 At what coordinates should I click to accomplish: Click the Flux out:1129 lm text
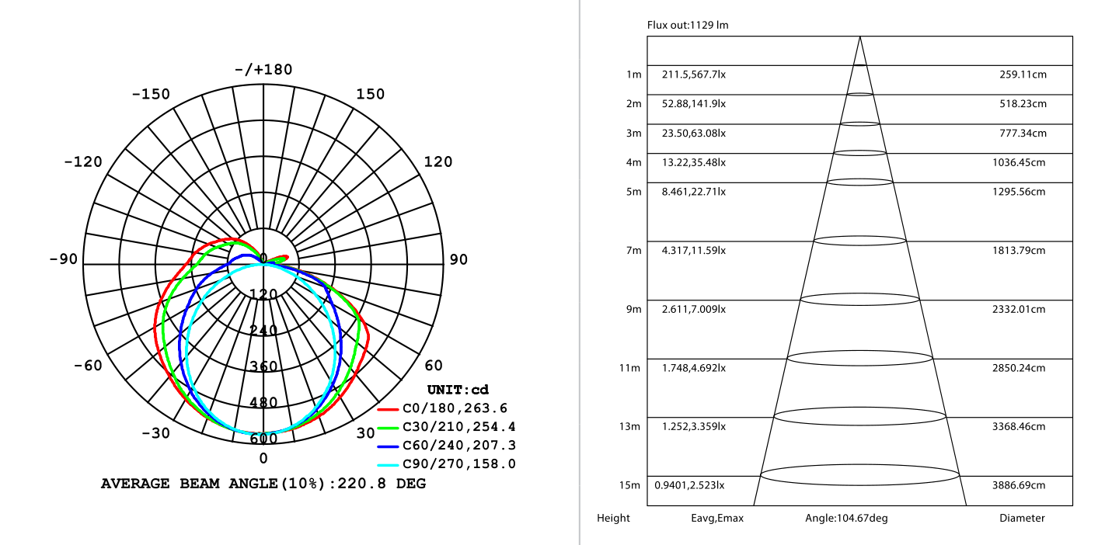[688, 26]
